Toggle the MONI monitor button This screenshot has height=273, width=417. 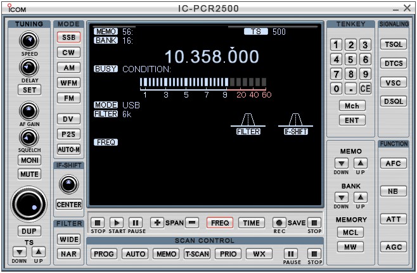(30, 160)
